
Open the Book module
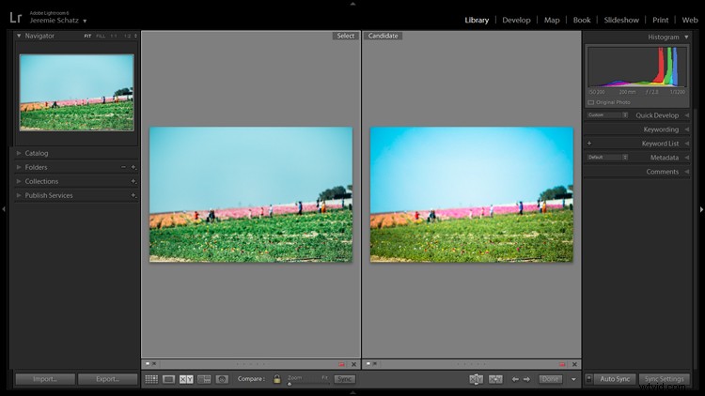582,21
